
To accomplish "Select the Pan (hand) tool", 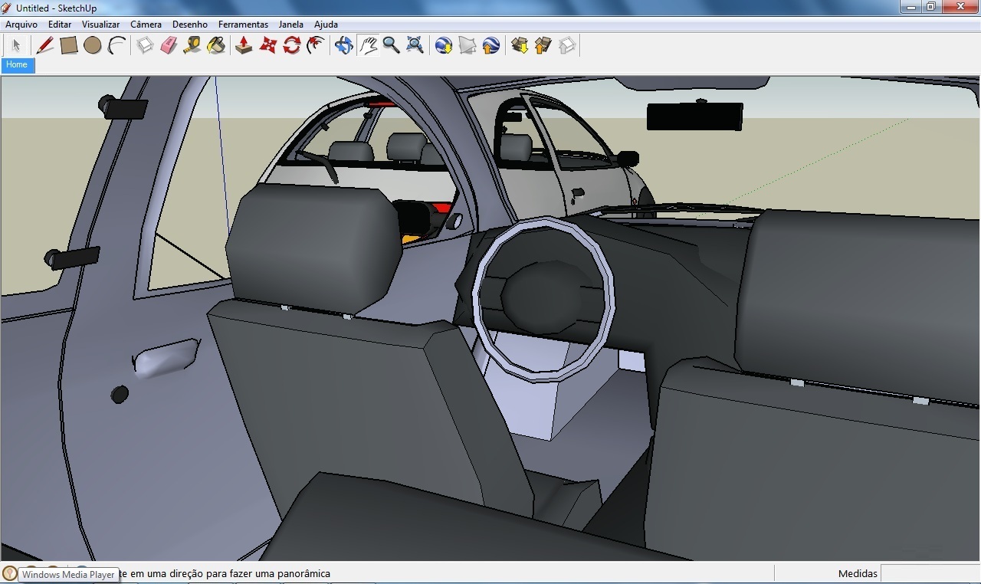I will coord(369,45).
